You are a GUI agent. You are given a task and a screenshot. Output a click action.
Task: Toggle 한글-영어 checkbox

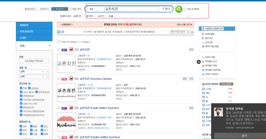point(70,9)
